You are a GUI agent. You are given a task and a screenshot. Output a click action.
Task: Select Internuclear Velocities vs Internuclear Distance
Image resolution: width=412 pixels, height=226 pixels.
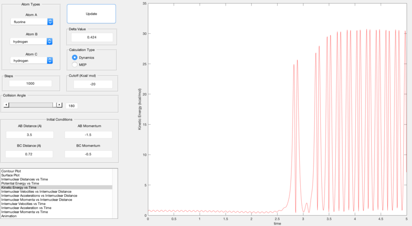pyautogui.click(x=36, y=192)
